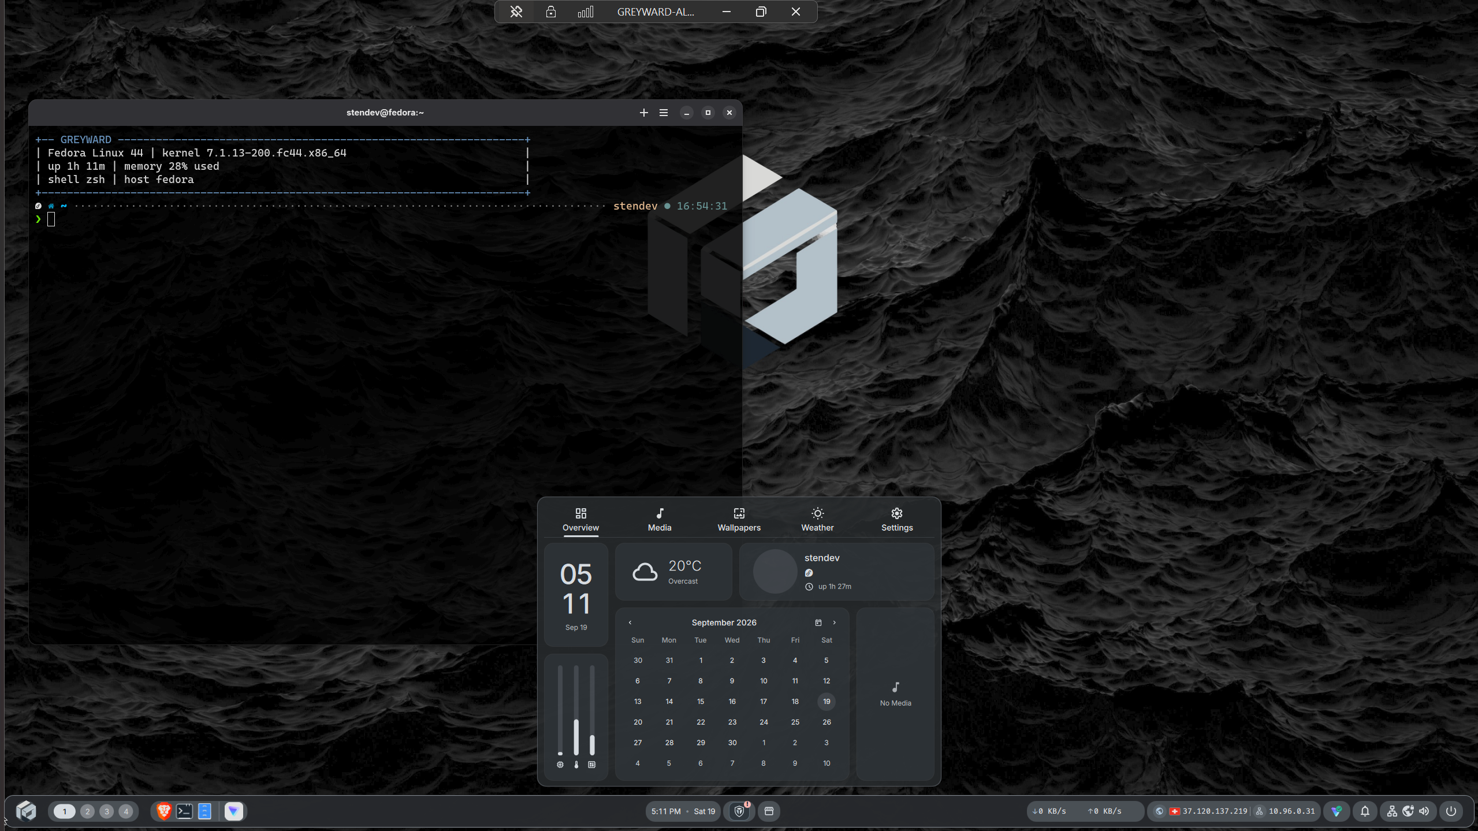Select workspace 1 indicator

pyautogui.click(x=65, y=811)
